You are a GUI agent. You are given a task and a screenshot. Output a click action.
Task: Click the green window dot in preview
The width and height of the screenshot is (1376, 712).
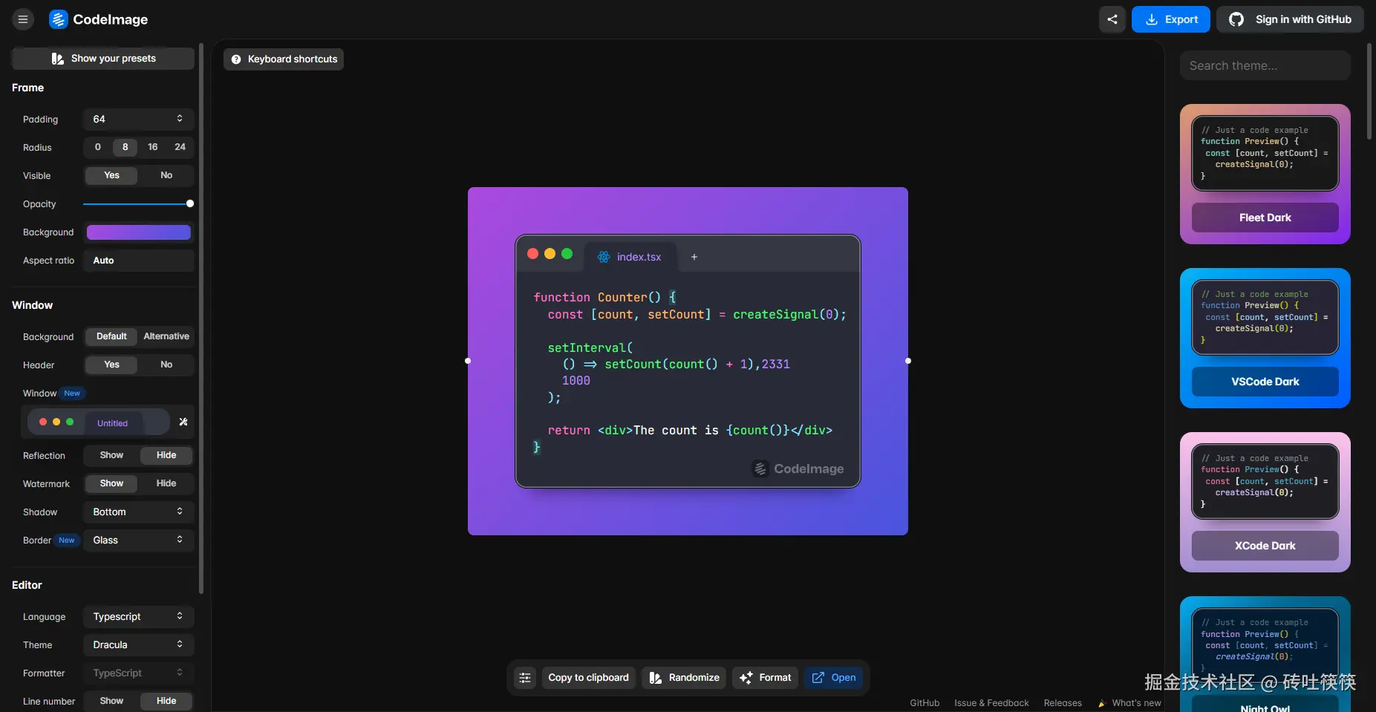pos(567,254)
